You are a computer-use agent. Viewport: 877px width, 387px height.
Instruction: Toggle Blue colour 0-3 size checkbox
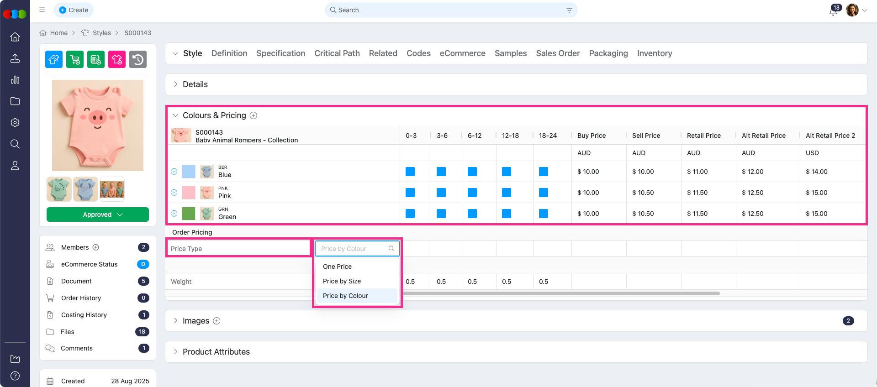pos(410,172)
